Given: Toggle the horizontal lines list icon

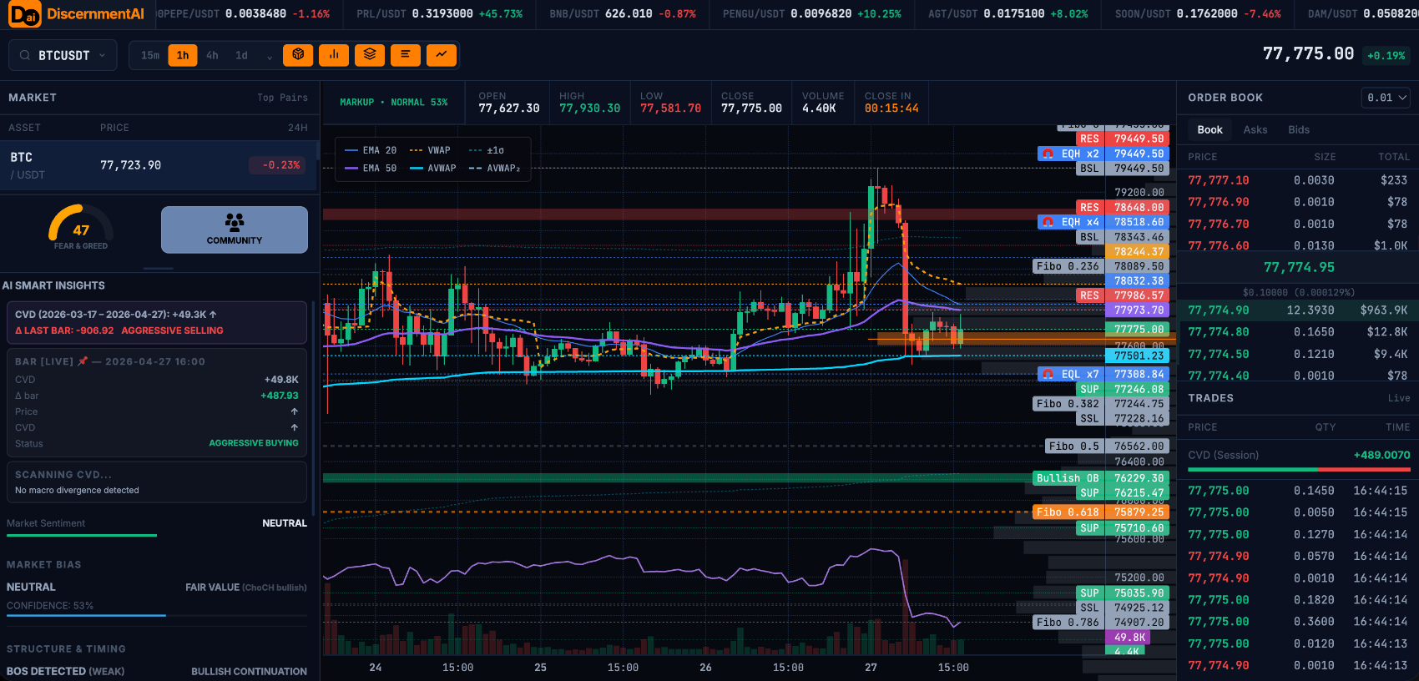Looking at the screenshot, I should pos(406,55).
